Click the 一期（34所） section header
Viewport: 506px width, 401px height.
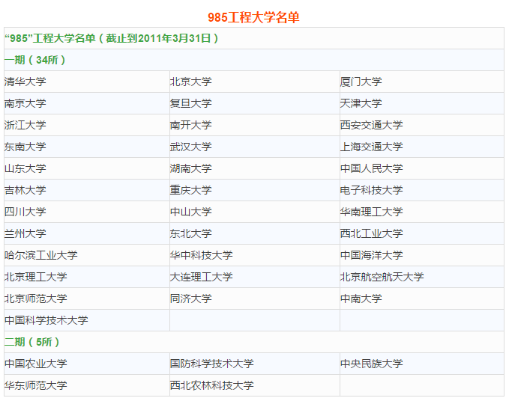[x=254, y=60]
